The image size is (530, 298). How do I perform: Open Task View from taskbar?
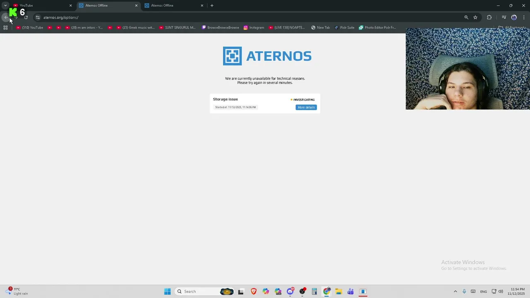(x=241, y=291)
